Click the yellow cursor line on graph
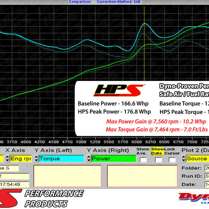 [x=144, y=53]
